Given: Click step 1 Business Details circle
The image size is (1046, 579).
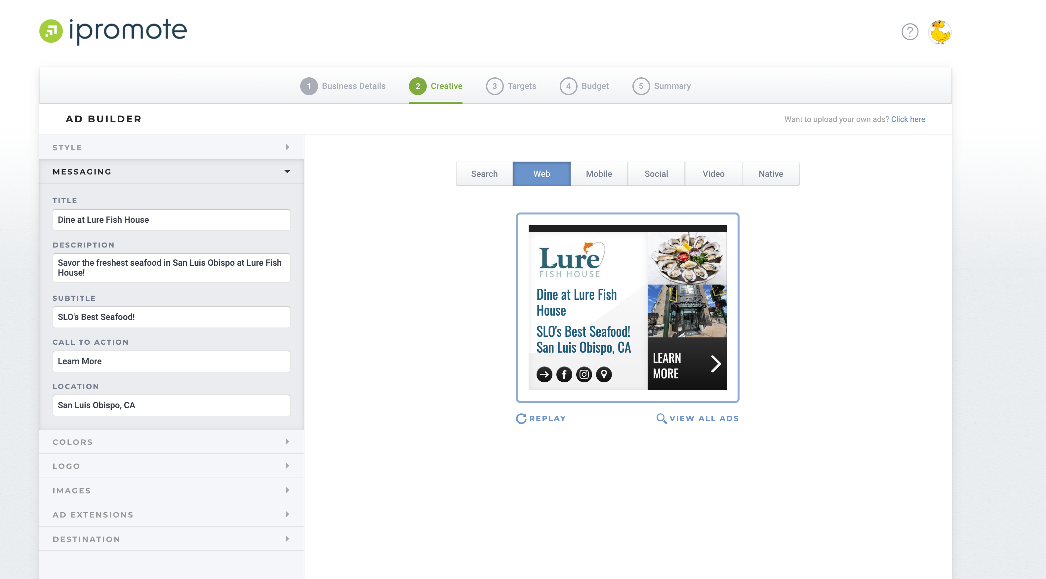Looking at the screenshot, I should click(309, 86).
